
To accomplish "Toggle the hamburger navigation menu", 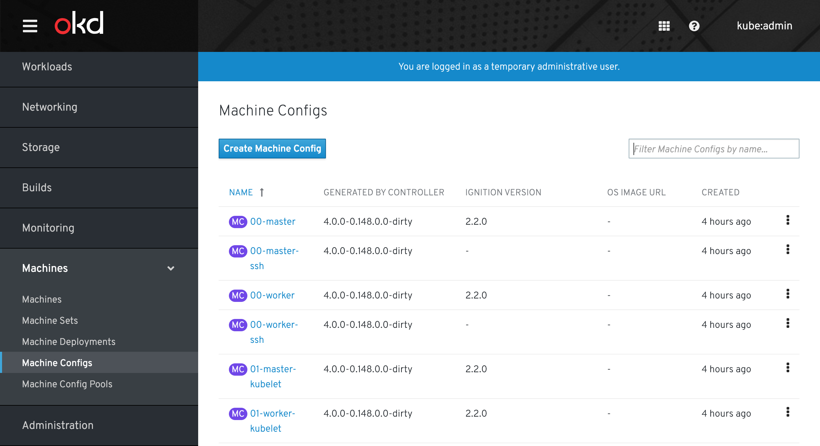I will pos(30,26).
